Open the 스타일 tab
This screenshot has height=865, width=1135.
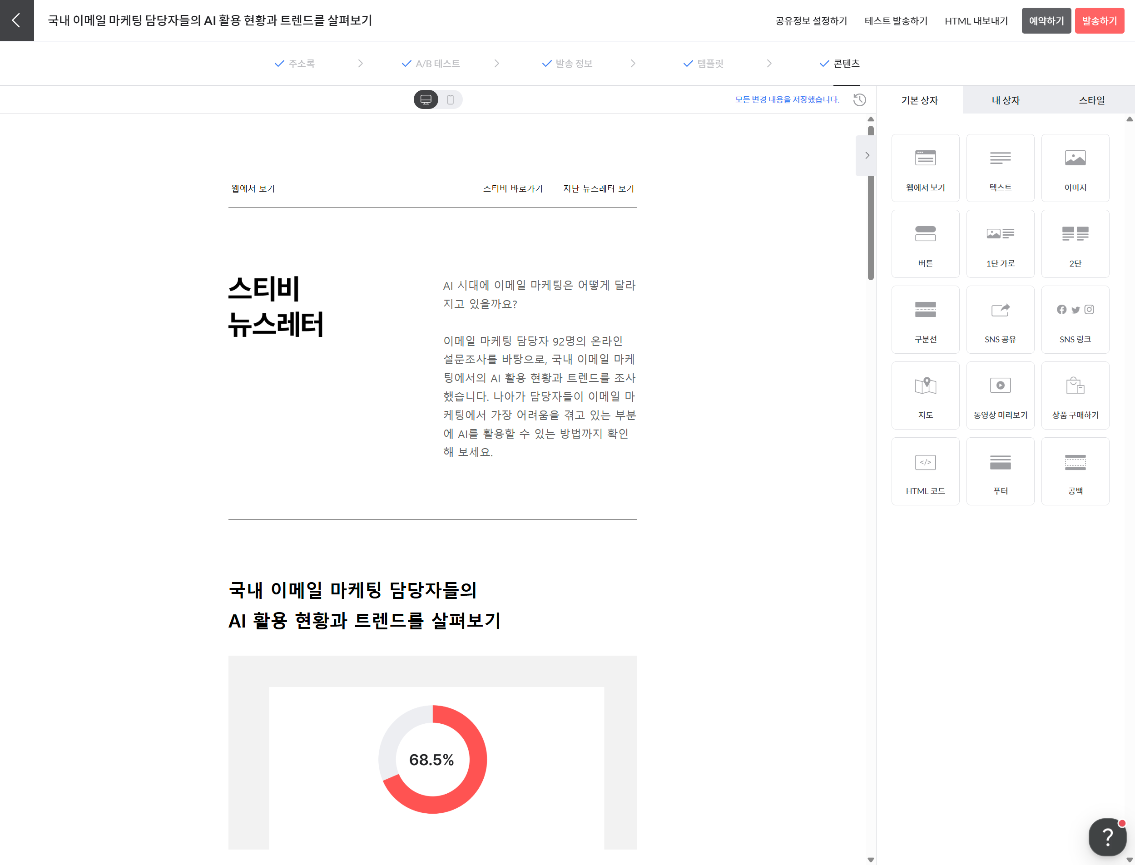click(x=1091, y=100)
